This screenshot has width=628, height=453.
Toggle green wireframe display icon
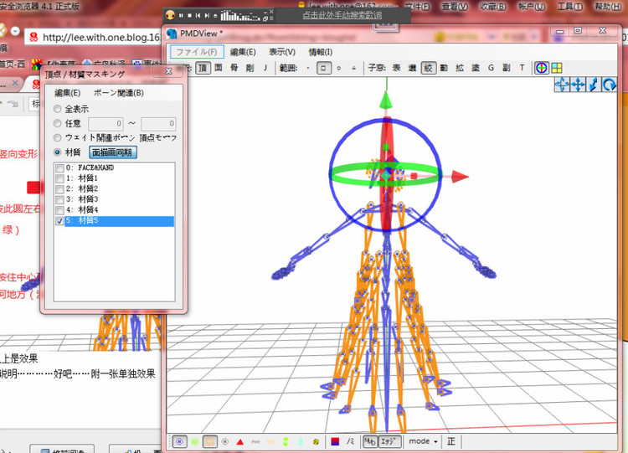click(194, 441)
